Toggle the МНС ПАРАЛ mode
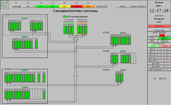 pyautogui.click(x=164, y=41)
